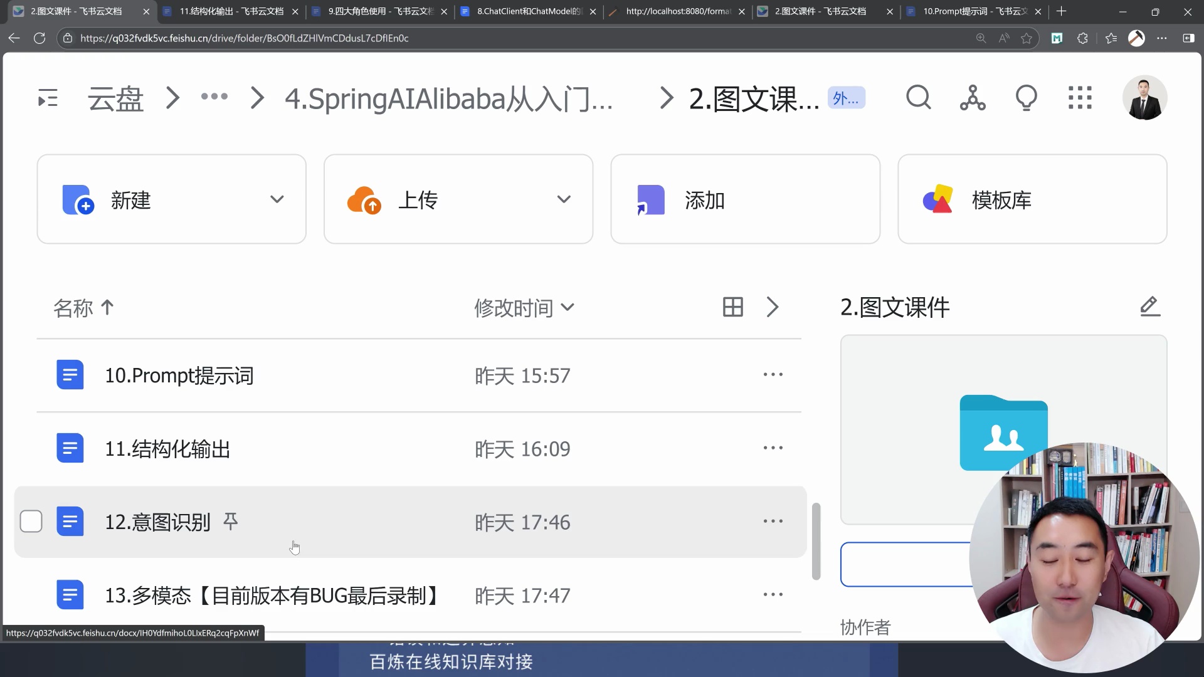This screenshot has width=1204, height=677.
Task: Switch to grid view with the 田 icon
Action: (x=732, y=307)
